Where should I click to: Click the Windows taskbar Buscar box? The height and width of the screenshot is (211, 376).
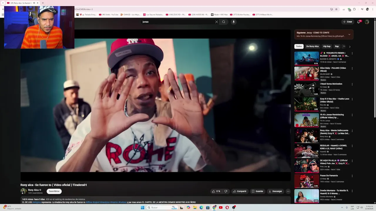[x=162, y=207]
